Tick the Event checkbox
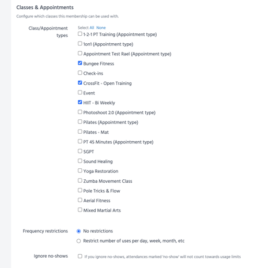 click(x=80, y=92)
